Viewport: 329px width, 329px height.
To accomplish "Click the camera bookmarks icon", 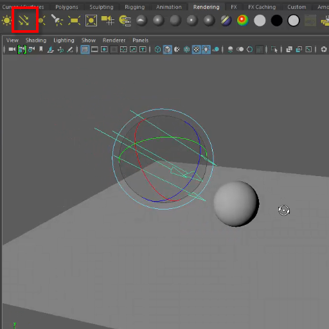I will pyautogui.click(x=41, y=49).
